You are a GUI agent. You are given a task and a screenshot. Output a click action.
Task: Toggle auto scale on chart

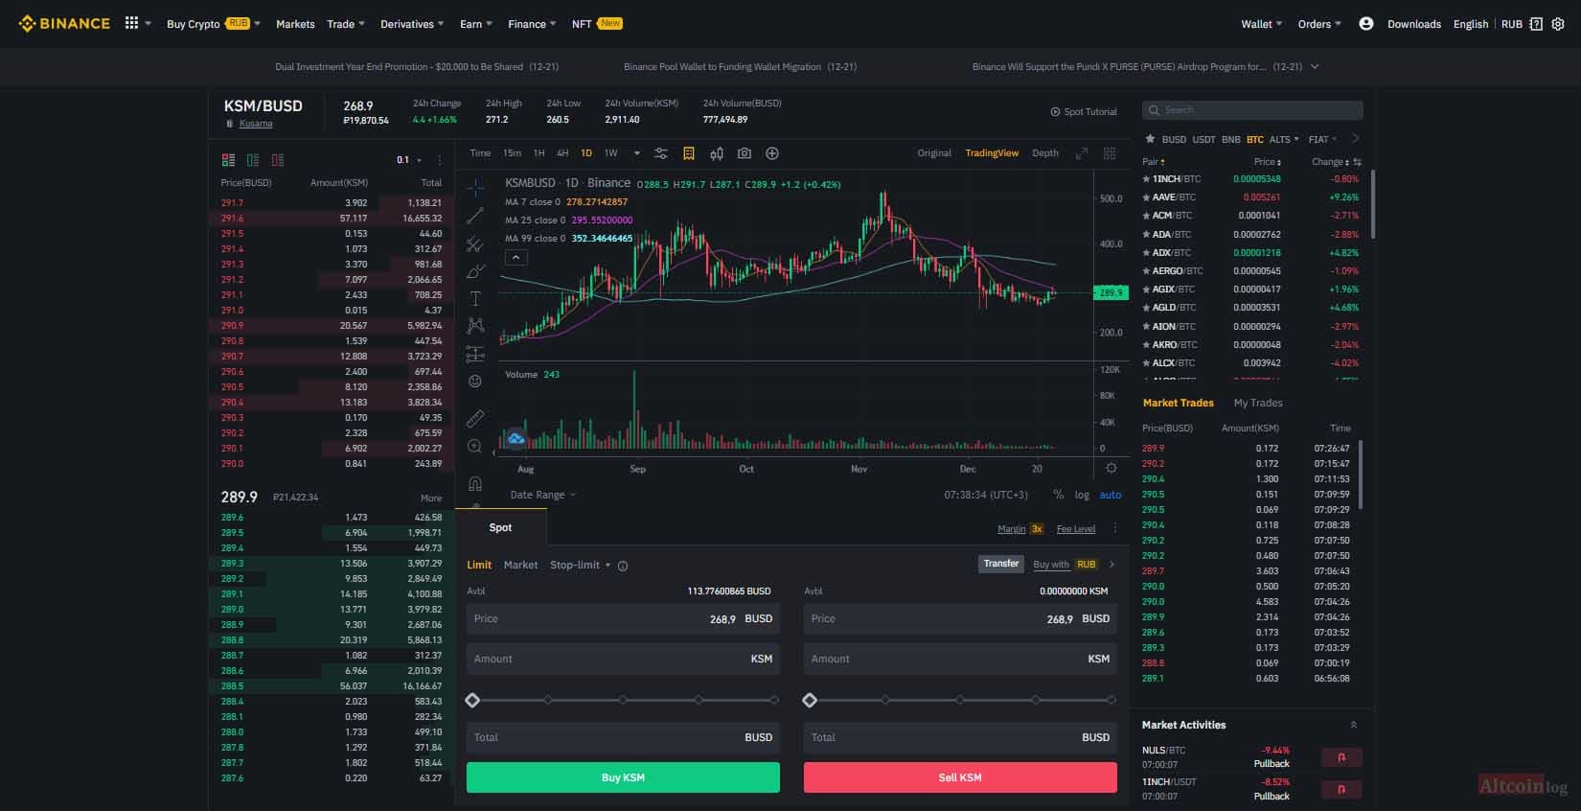pos(1111,495)
